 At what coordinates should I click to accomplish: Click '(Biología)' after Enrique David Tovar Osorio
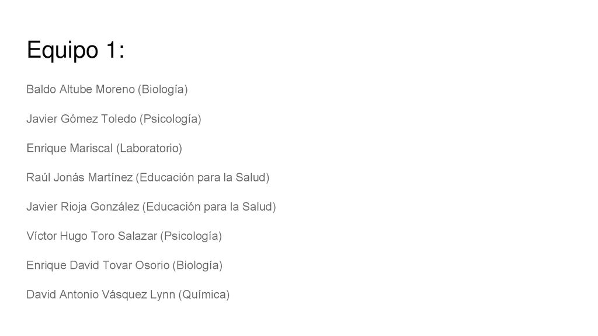197,265
